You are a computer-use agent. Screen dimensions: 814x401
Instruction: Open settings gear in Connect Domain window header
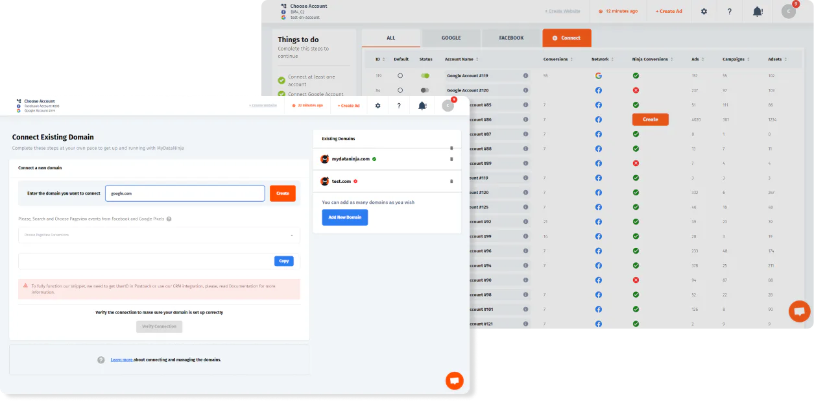tap(378, 105)
